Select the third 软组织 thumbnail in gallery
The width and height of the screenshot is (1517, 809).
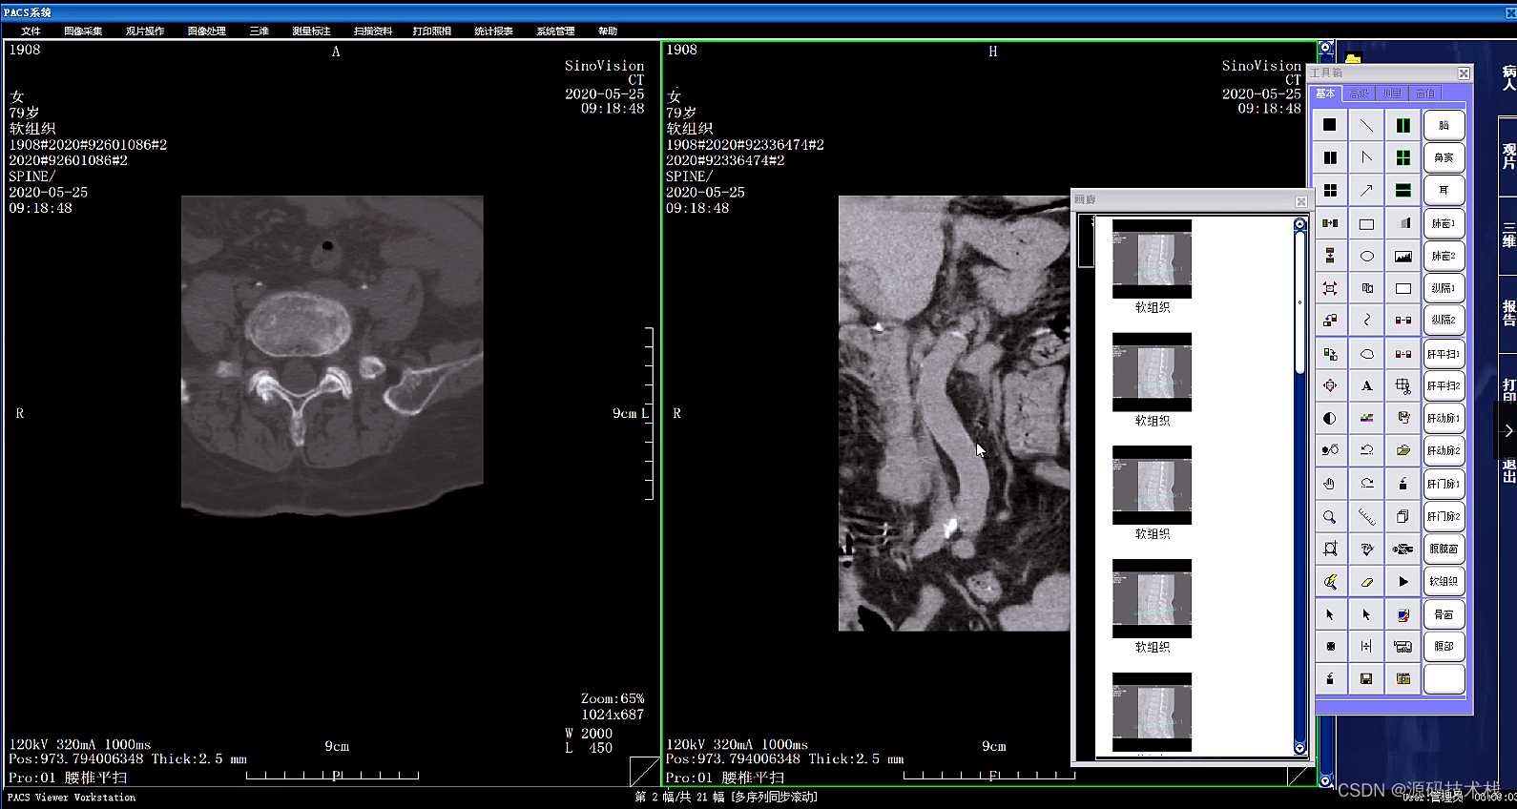click(1152, 485)
